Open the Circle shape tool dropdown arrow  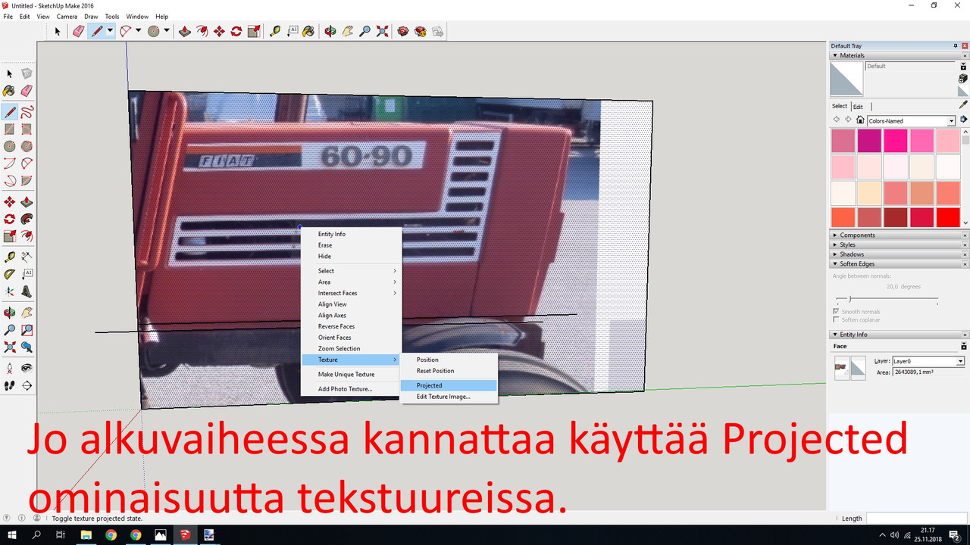point(167,31)
